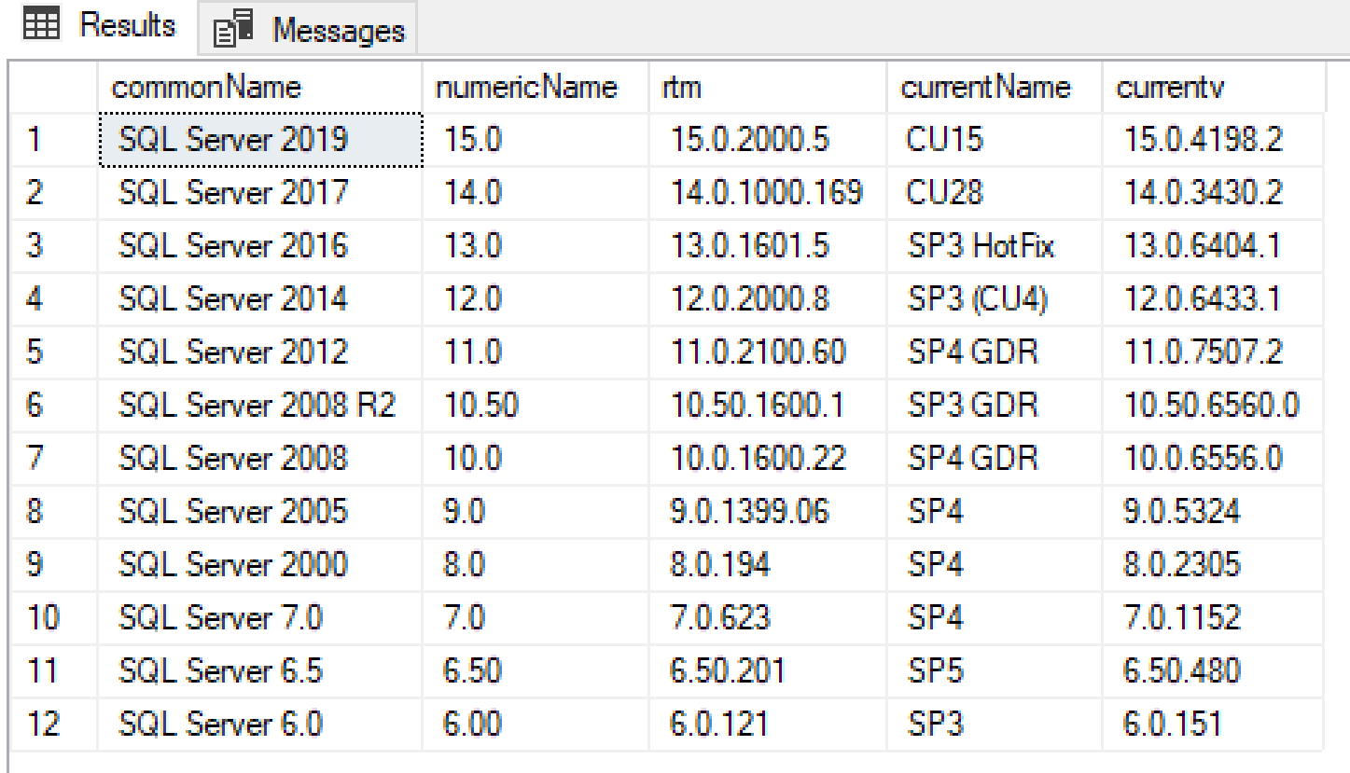Viewport: 1350px width, 773px height.
Task: Click the Results grid icon
Action: click(x=41, y=26)
